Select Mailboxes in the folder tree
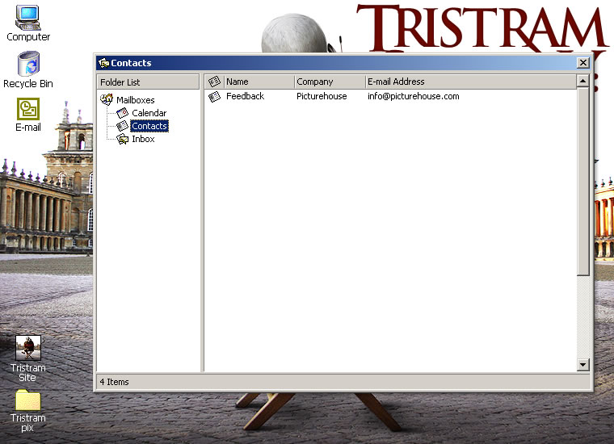 click(136, 100)
